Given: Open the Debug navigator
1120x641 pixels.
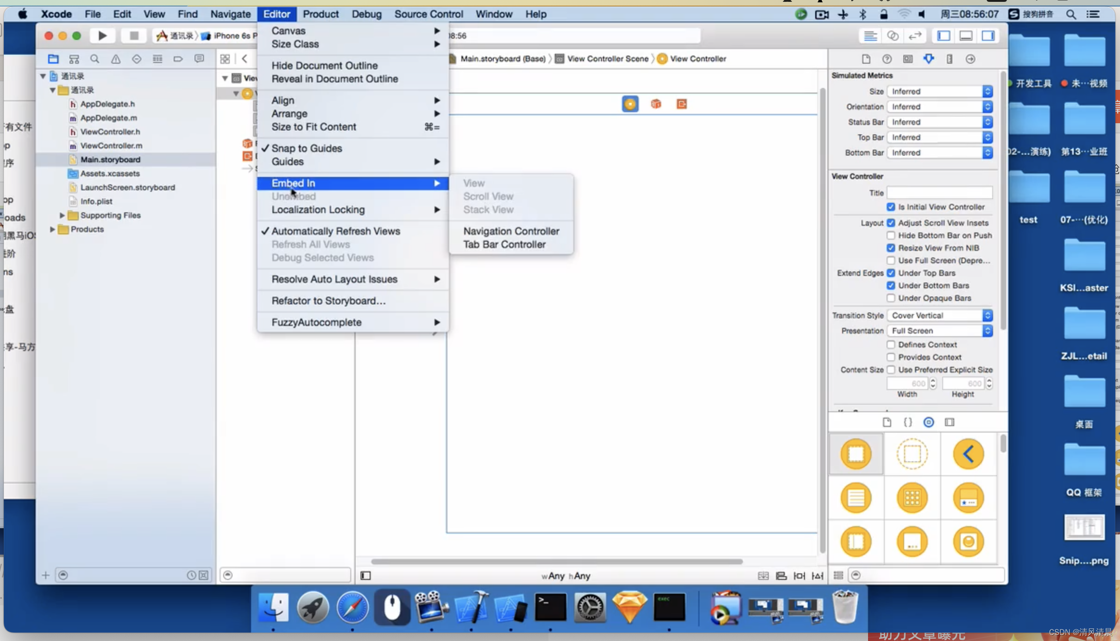Looking at the screenshot, I should click(x=157, y=59).
